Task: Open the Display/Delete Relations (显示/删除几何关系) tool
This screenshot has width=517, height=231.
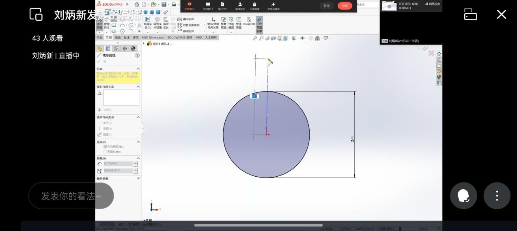Action: pos(213,23)
